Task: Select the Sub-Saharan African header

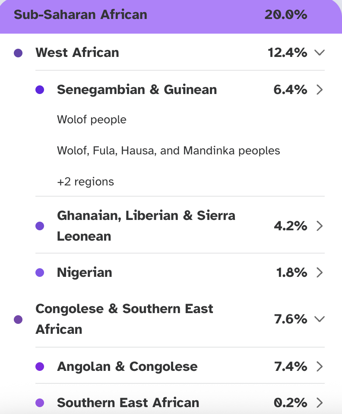Action: point(81,15)
